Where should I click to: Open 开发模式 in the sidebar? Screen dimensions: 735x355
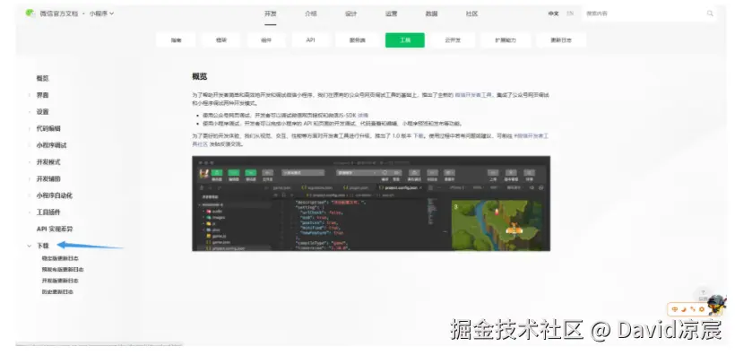pyautogui.click(x=48, y=162)
